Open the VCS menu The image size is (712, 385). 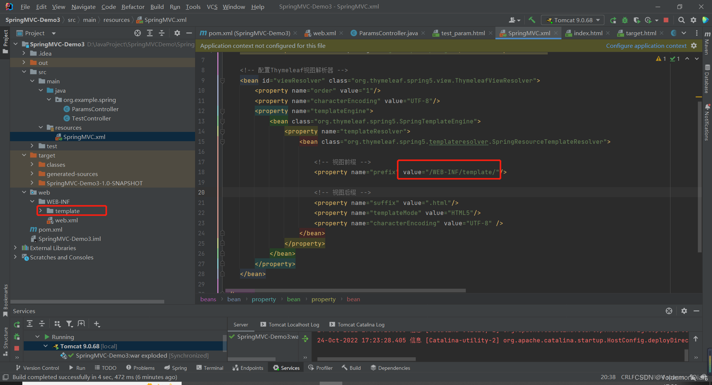[x=212, y=7]
